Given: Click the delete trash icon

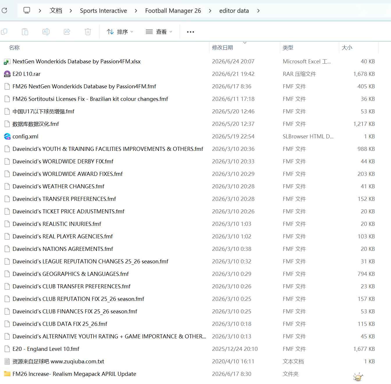Looking at the screenshot, I should pos(88,32).
